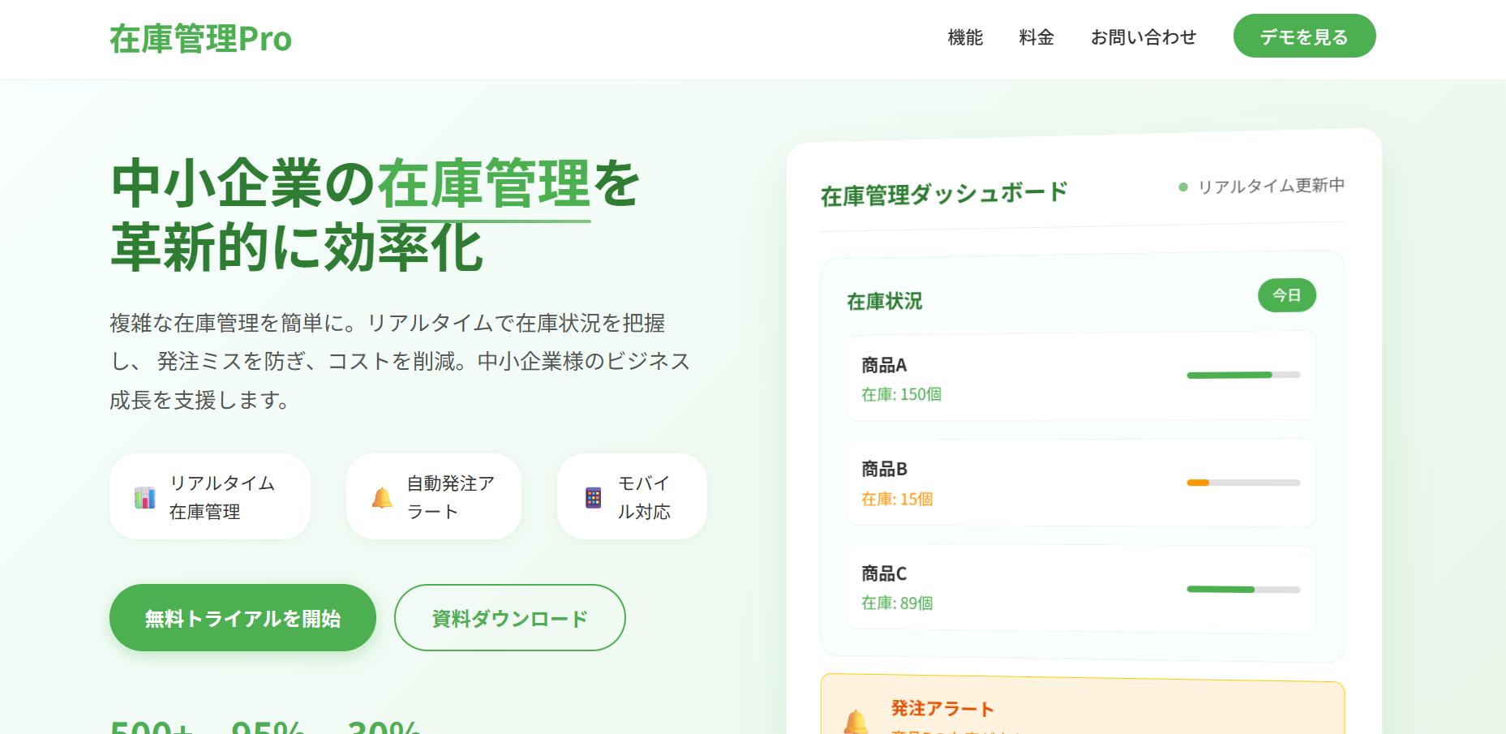Toggle the 今日 filter on the dashboard
This screenshot has height=734, width=1506.
point(1287,295)
